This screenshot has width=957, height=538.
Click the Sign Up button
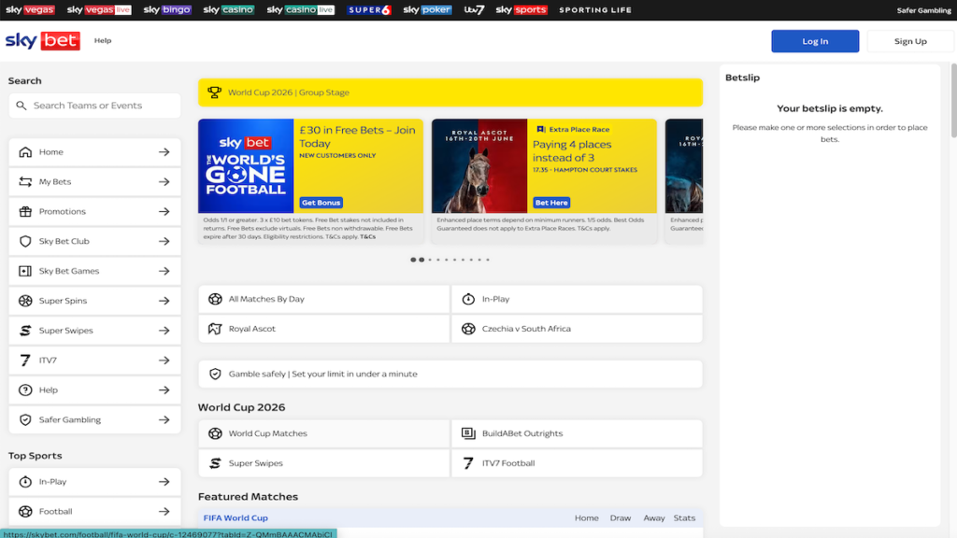coord(910,41)
